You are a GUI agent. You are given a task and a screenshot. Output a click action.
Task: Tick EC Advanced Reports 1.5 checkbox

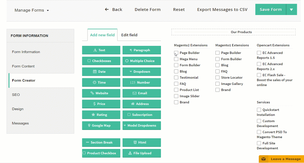tap(259, 53)
